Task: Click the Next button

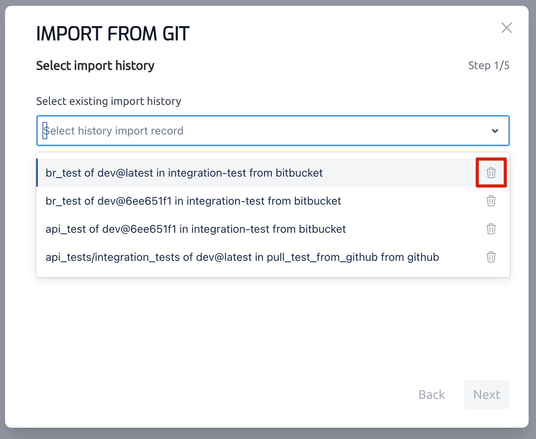Action: click(x=487, y=395)
